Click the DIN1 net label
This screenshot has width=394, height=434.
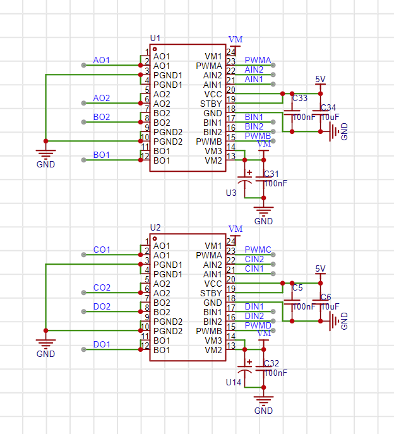click(254, 307)
